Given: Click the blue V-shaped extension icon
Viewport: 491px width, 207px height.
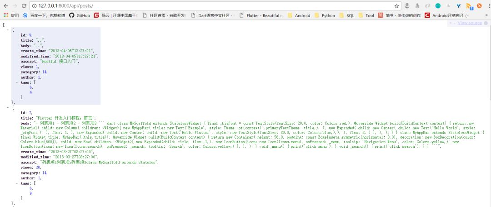Looking at the screenshot, I should (459, 5).
